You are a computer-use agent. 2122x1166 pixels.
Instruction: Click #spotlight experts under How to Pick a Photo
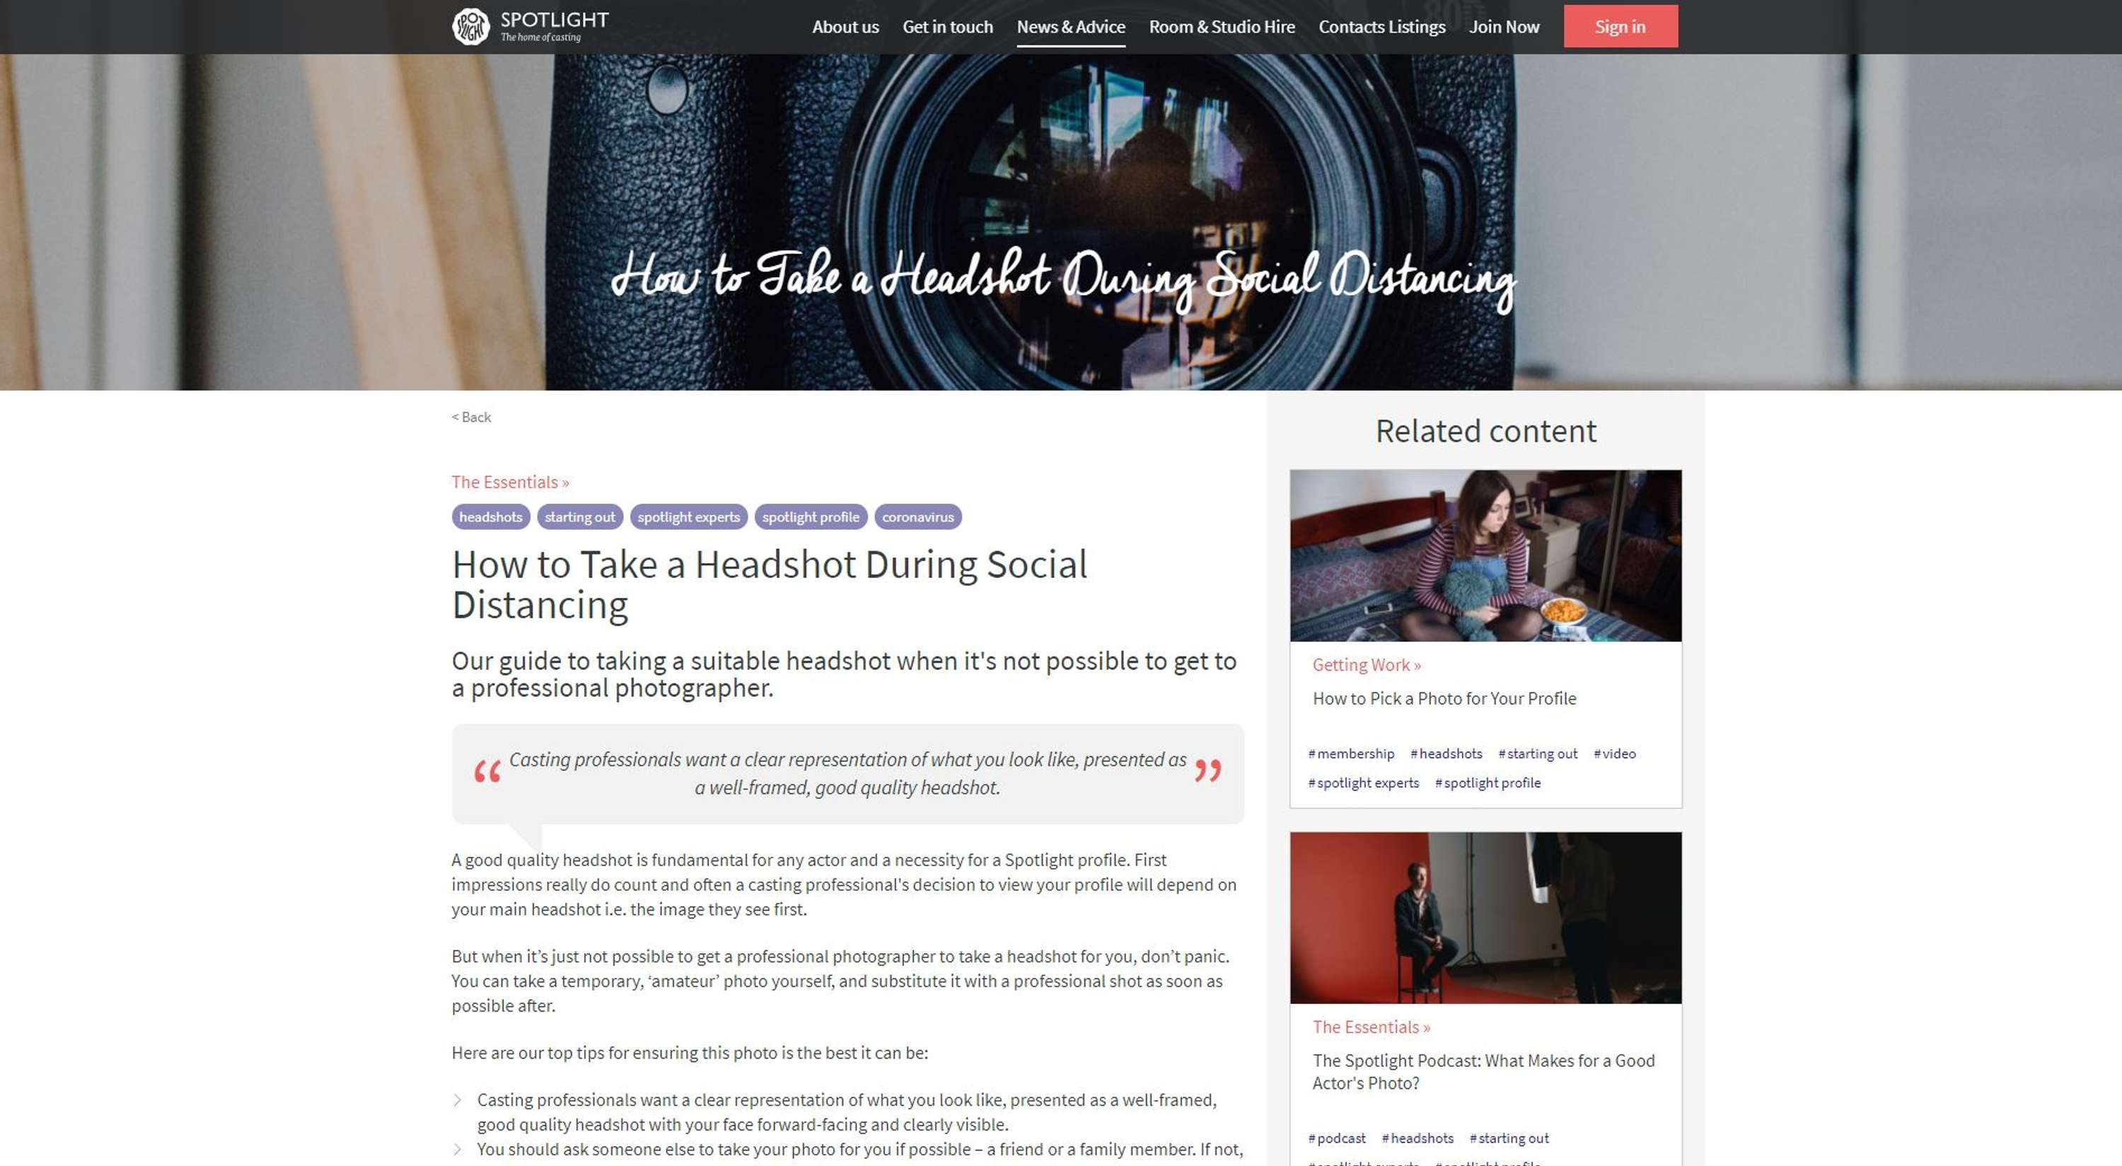click(x=1363, y=783)
